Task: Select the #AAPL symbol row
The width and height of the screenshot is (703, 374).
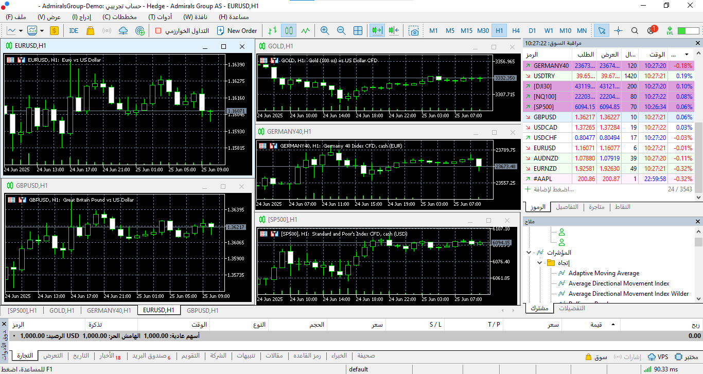Action: click(608, 179)
